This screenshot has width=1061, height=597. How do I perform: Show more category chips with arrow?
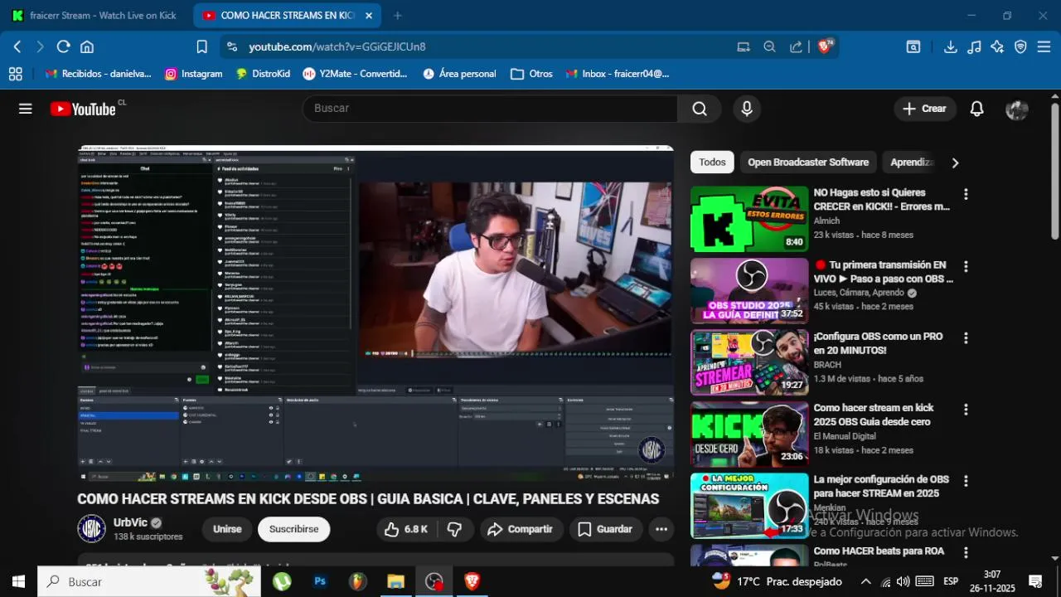click(x=955, y=163)
